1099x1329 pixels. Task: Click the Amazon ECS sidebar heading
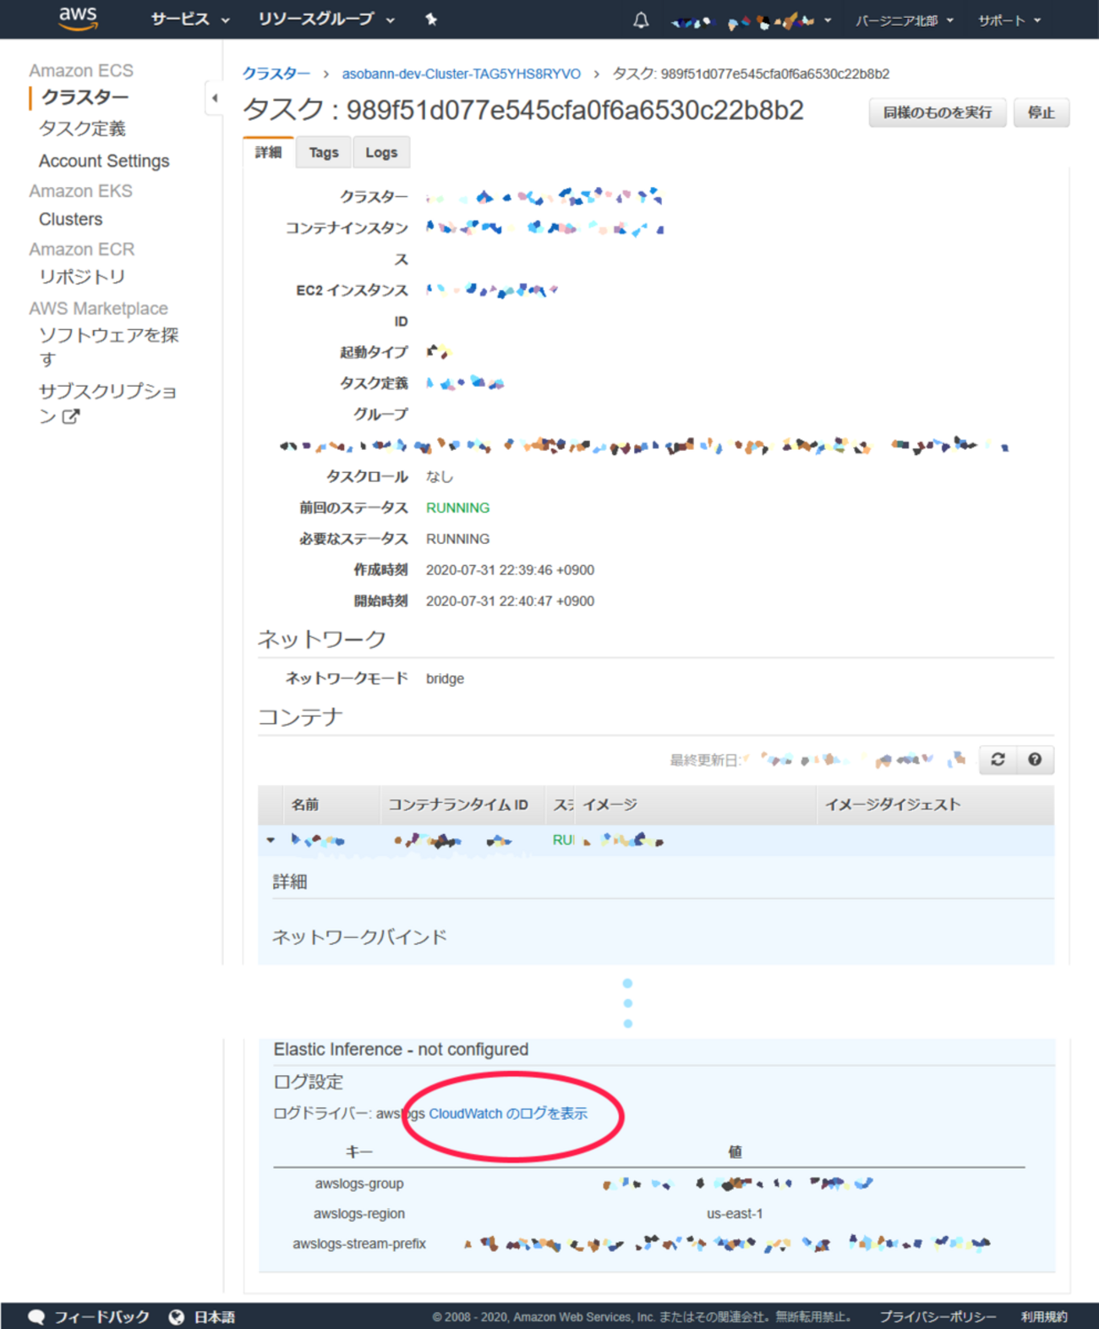(x=81, y=70)
